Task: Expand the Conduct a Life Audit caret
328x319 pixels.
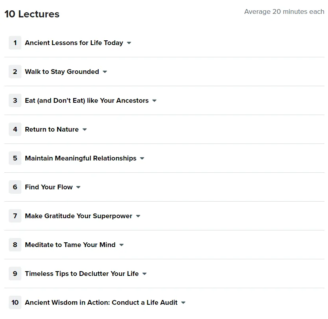Action: click(x=183, y=302)
